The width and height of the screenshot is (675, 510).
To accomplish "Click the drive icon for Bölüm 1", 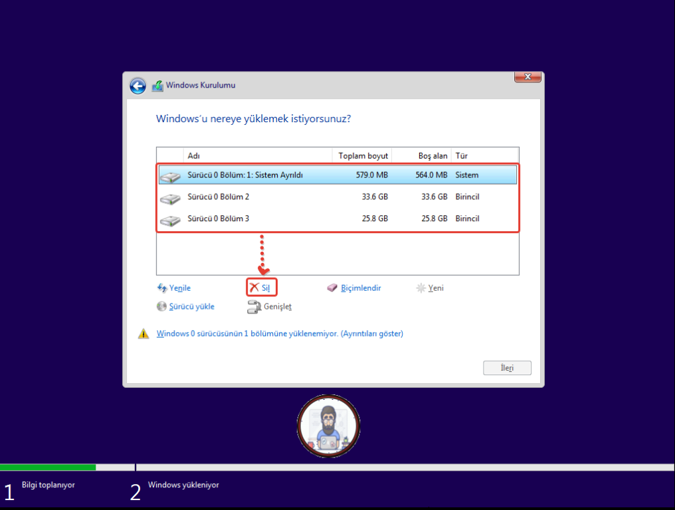I will (x=171, y=176).
